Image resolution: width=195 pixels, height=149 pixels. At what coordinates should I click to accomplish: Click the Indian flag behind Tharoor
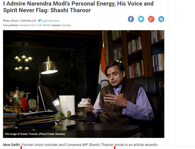[x=103, y=70]
